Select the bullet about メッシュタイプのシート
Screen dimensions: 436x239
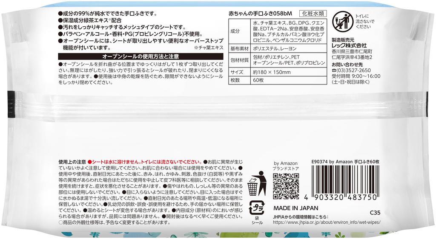pyautogui.click(x=122, y=27)
